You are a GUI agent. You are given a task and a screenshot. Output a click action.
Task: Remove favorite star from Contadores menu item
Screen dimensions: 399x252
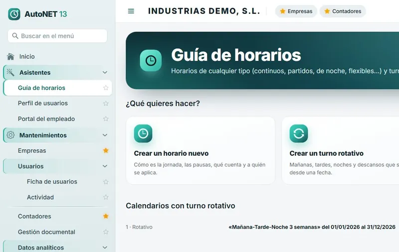point(106,216)
